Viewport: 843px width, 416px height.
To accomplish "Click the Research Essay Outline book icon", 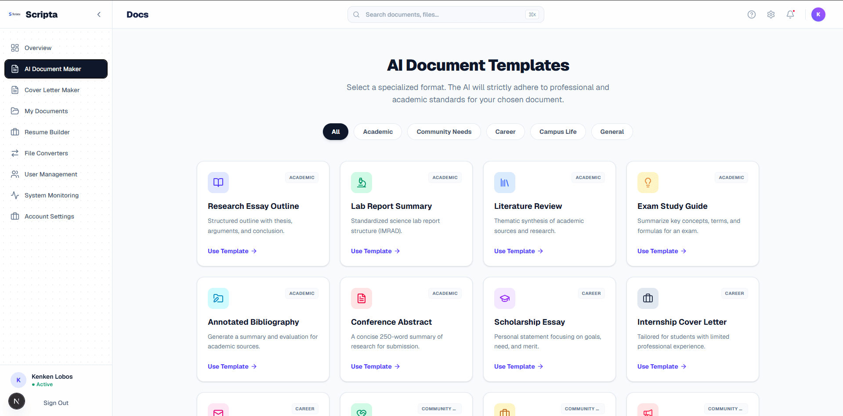I will click(218, 183).
